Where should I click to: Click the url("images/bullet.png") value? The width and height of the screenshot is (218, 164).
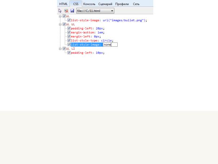tap(124, 20)
